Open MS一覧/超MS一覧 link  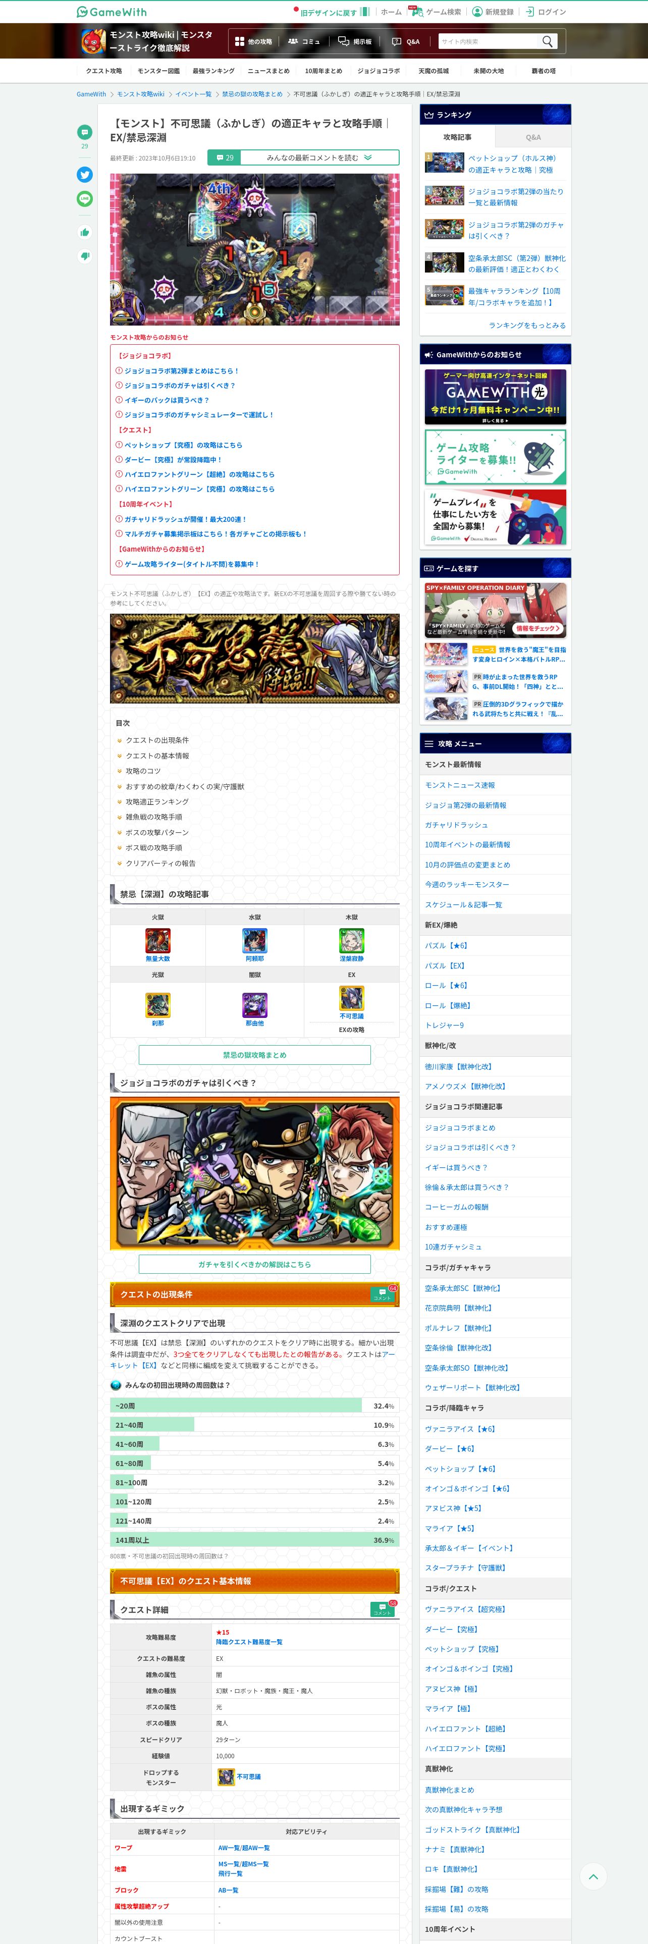point(243,1863)
